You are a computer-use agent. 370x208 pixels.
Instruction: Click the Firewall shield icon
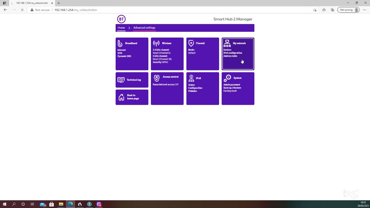(191, 43)
